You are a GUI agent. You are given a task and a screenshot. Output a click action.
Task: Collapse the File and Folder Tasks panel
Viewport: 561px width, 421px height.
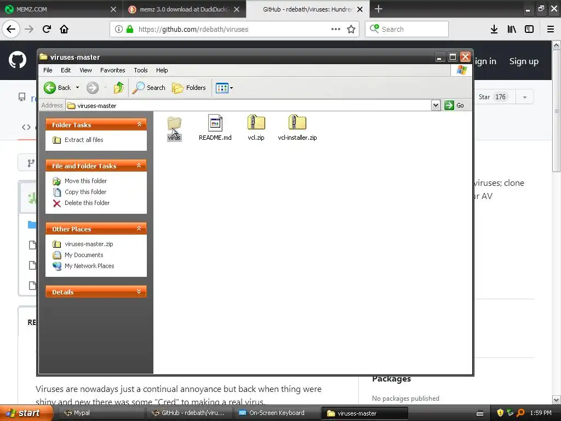point(139,166)
